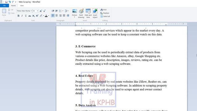Toggle Subscript formatting
This screenshot has height=111, width=197.
(33, 16)
